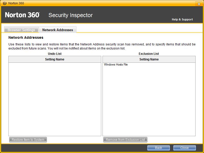Screen dimensions: 204x153
Task: Click the Exclusion List Setting Name header
Action: [149, 59]
